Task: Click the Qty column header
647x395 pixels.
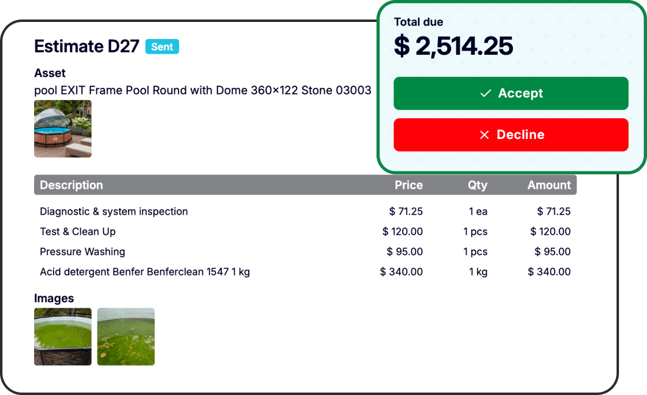Action: [478, 185]
